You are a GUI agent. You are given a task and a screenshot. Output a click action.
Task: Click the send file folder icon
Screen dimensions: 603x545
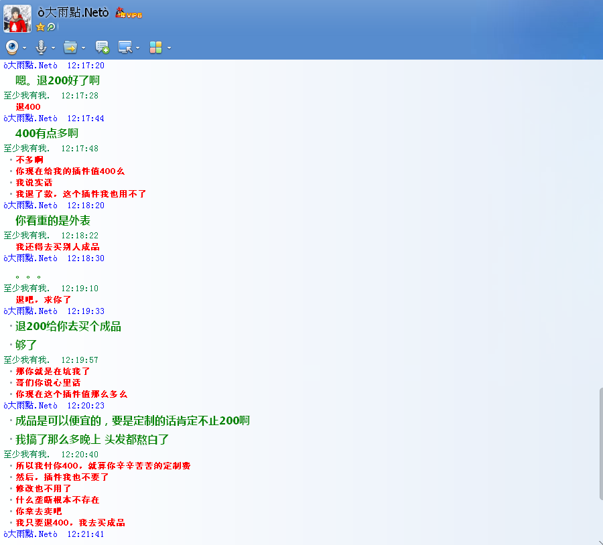click(x=70, y=48)
